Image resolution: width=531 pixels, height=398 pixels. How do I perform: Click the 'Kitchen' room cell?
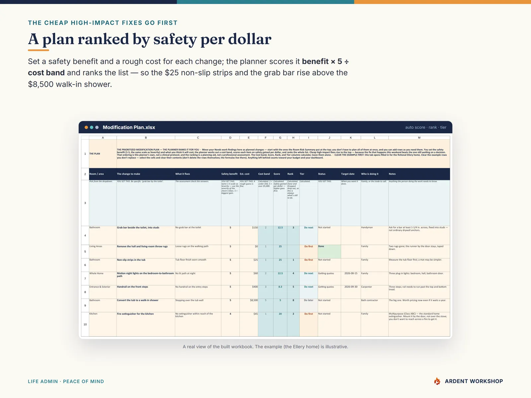(103, 324)
